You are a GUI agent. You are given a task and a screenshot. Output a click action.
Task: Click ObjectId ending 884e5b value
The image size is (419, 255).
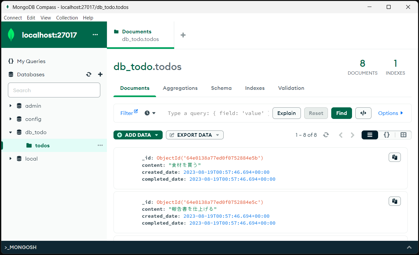pos(210,158)
